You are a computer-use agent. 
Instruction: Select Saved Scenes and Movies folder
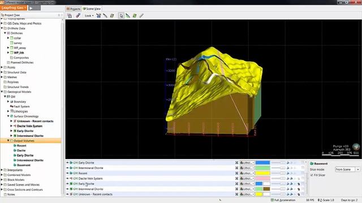[x=23, y=184]
